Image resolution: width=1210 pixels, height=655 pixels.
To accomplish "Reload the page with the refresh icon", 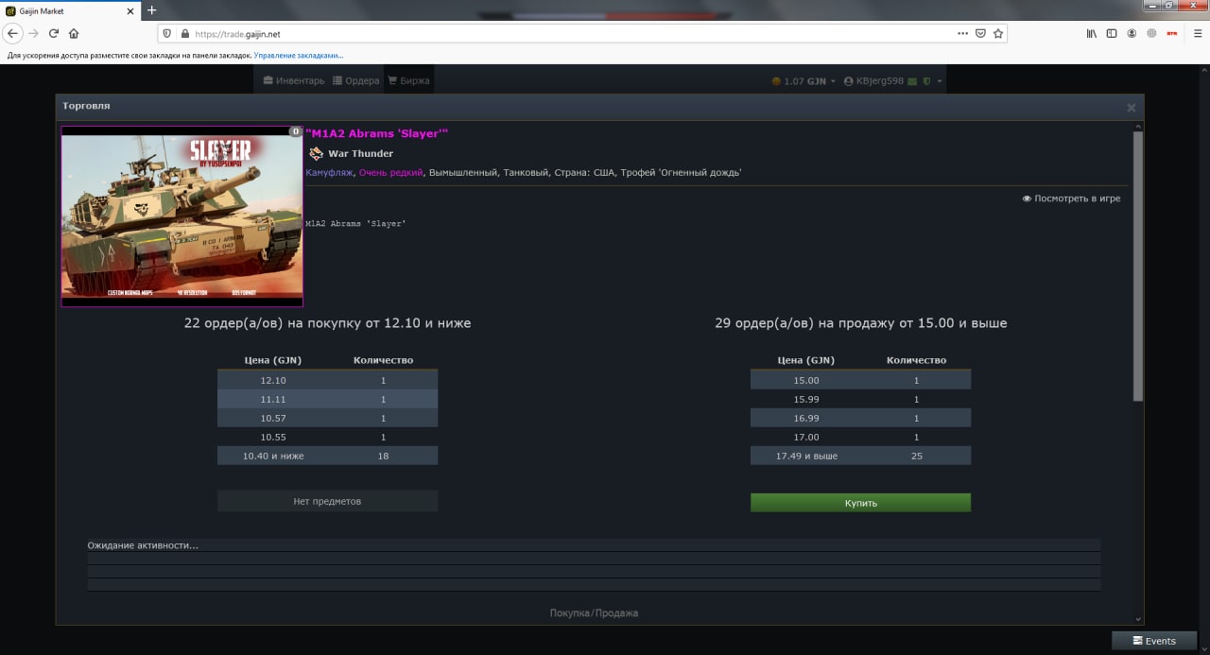I will point(54,33).
